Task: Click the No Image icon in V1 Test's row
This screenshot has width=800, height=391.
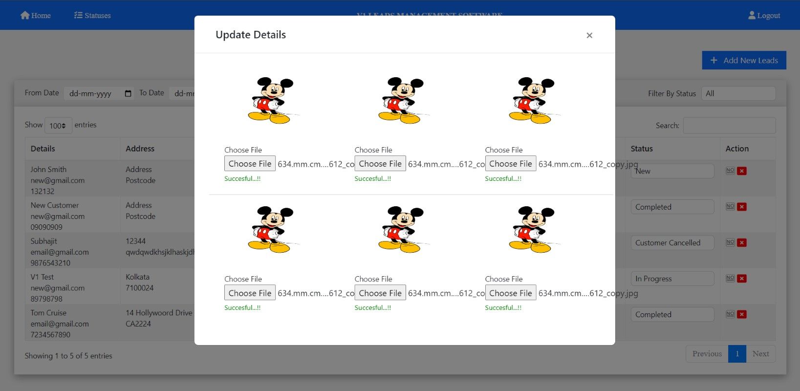Action: point(730,278)
